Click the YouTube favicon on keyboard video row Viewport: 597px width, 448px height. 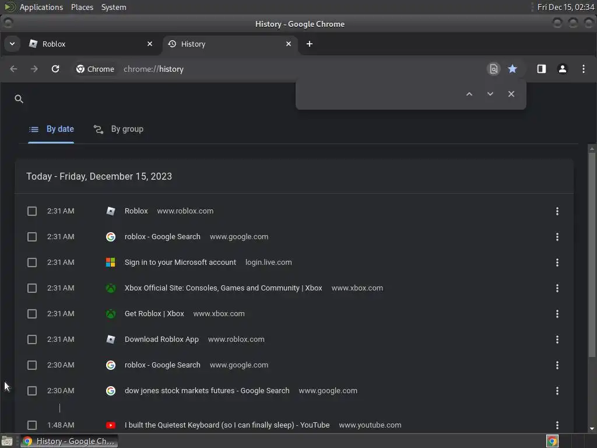pos(110,425)
